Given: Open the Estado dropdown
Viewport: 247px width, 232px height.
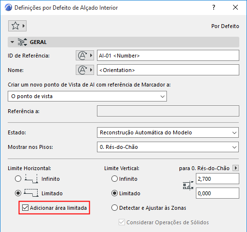Looking at the screenshot, I should [168, 132].
